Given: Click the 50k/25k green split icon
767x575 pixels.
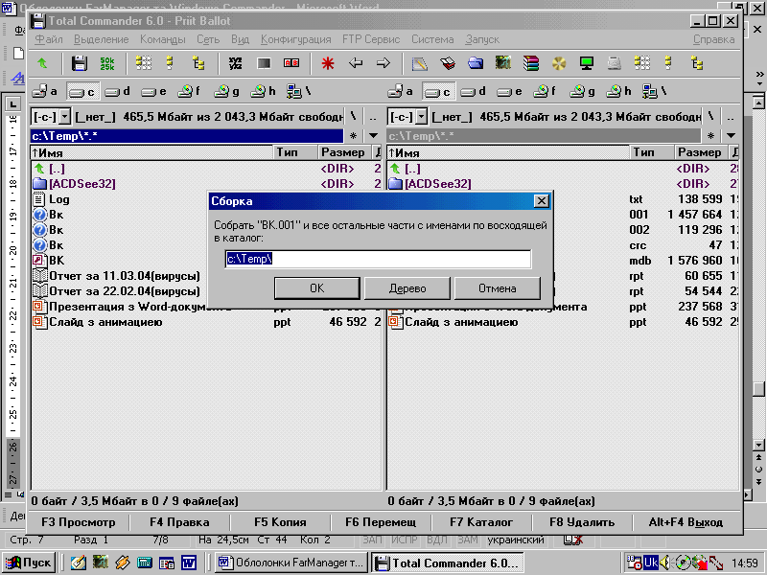Looking at the screenshot, I should coord(106,63).
